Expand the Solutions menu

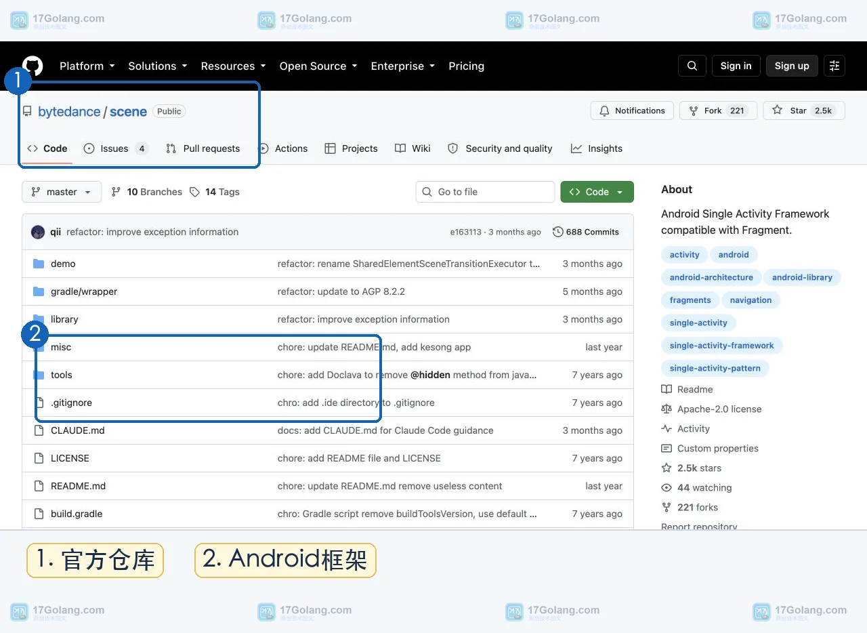point(158,66)
